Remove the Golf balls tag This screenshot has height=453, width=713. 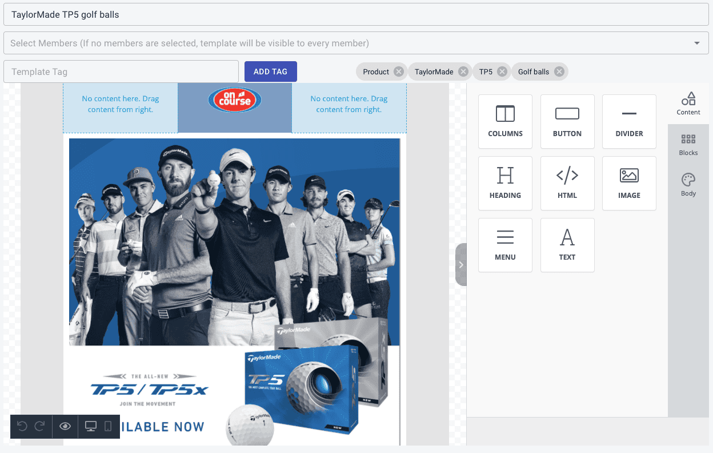559,71
